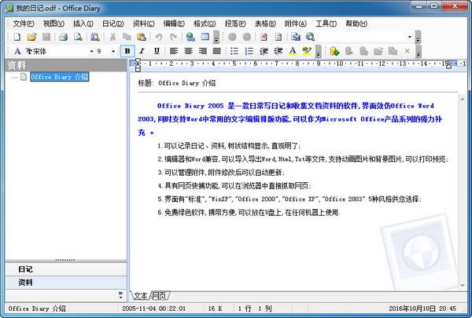Center align the text
472x318 pixels.
[188, 51]
